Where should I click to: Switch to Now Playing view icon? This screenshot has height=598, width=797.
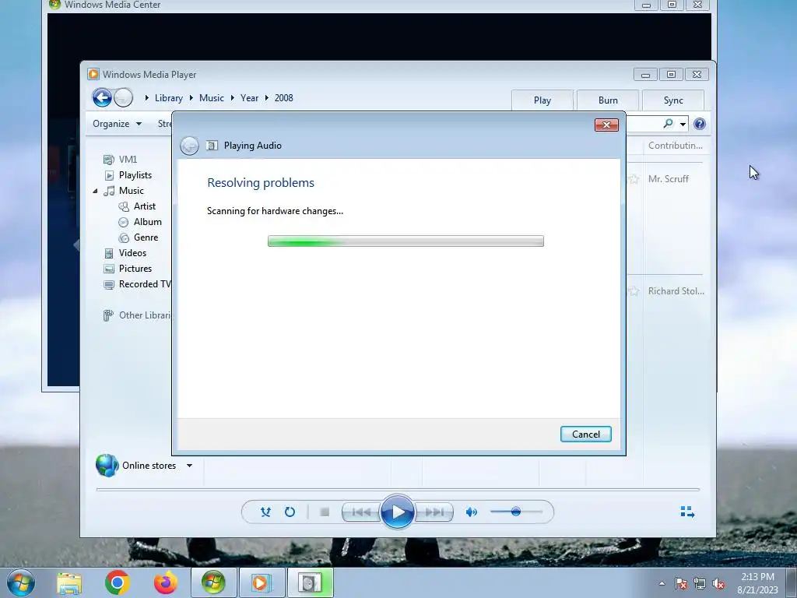pyautogui.click(x=687, y=512)
